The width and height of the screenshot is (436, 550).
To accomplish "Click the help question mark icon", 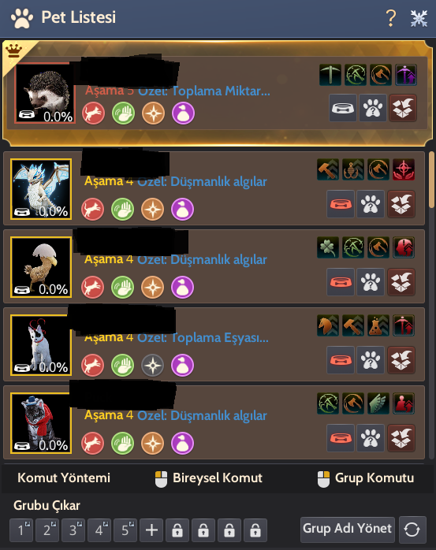I will tap(391, 18).
